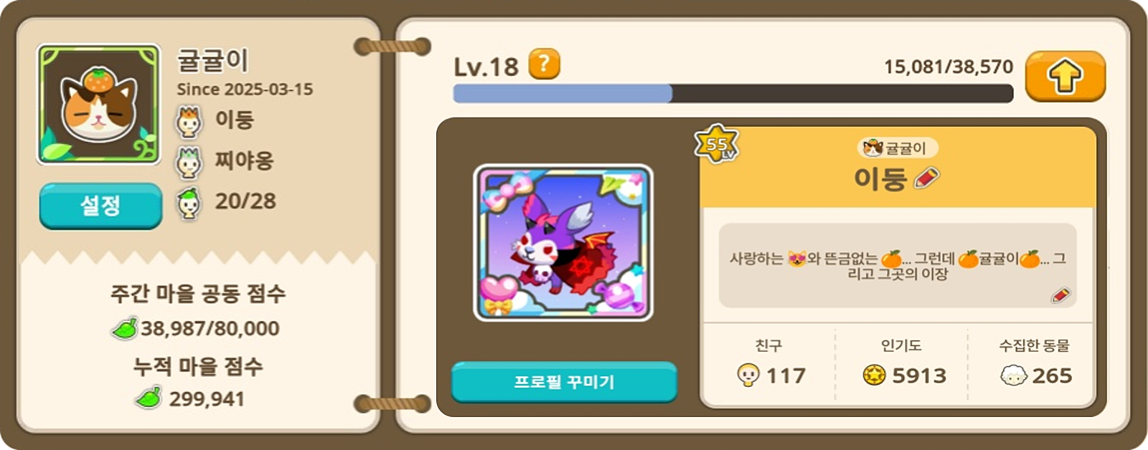Click the popularity star coin icon
This screenshot has width=1148, height=450.
(874, 375)
